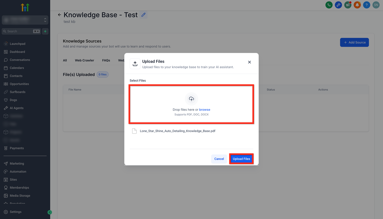
Task: Open AI Agents in the sidebar
Action: 17,108
